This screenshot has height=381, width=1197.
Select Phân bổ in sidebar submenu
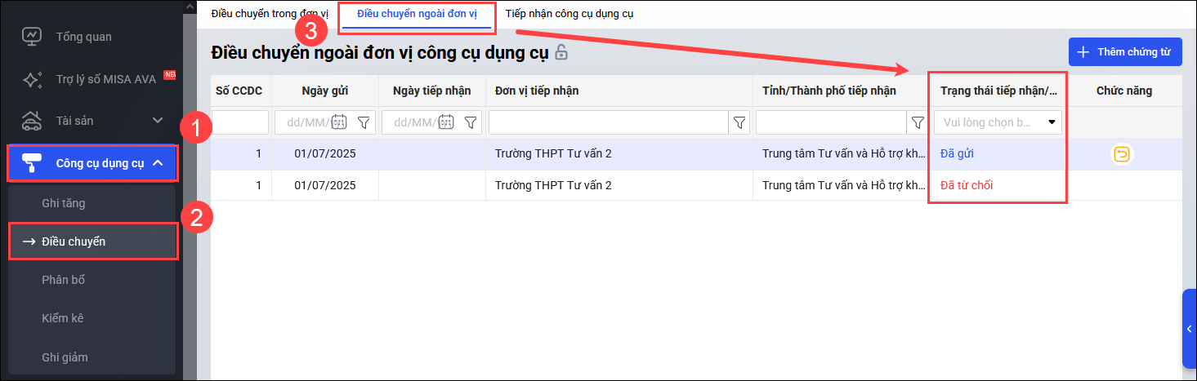click(64, 280)
